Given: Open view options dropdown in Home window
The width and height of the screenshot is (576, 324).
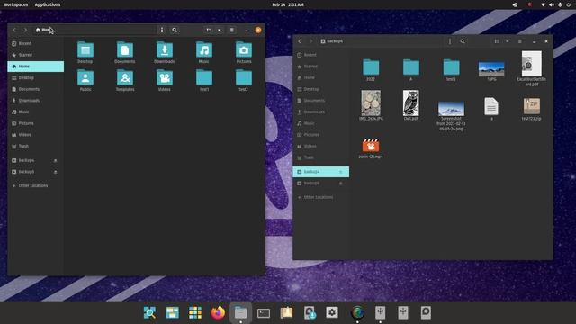Looking at the screenshot, I should click(220, 30).
